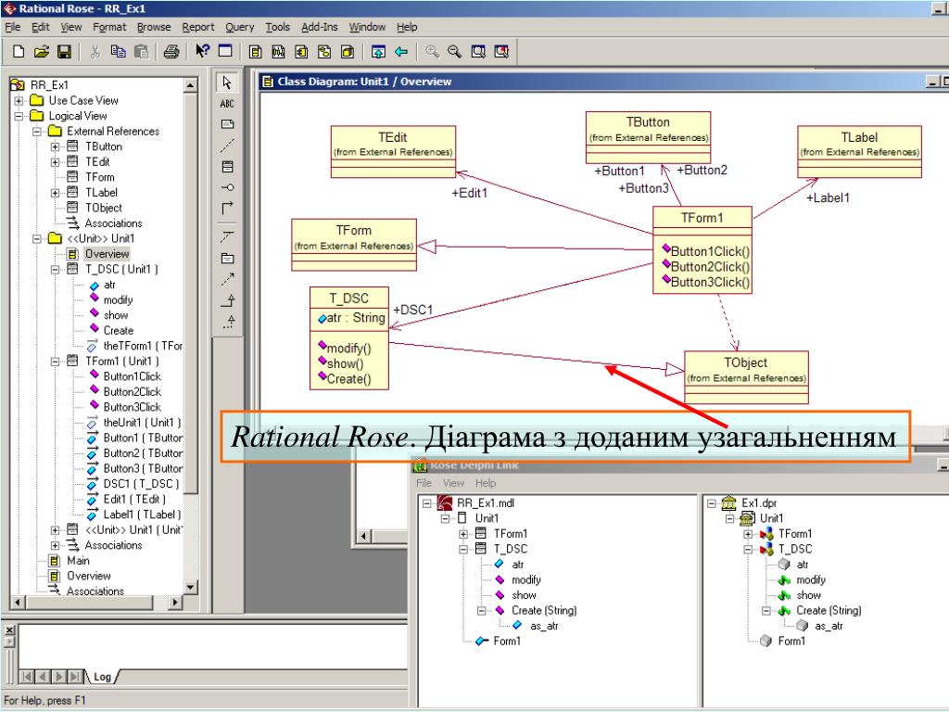Viewport: 949px width, 712px height.
Task: Choose the Note tool in the diagram toolbox
Action: [227, 125]
